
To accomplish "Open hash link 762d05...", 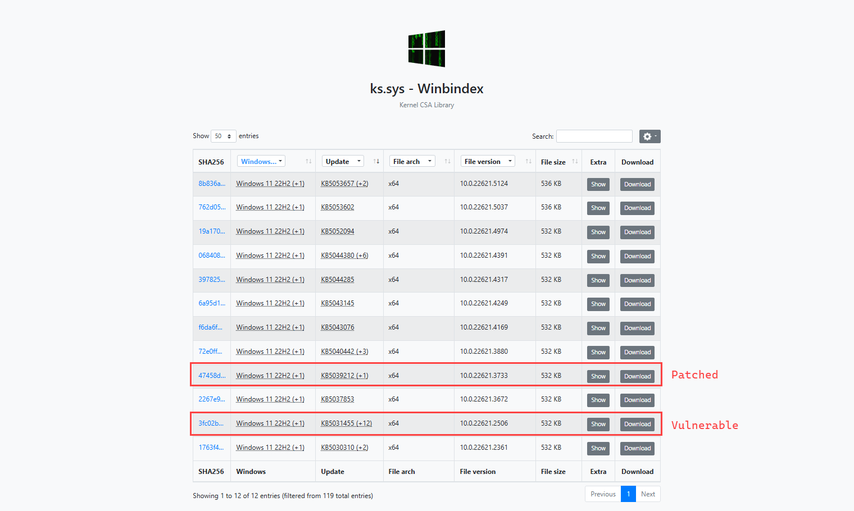I will tap(212, 207).
